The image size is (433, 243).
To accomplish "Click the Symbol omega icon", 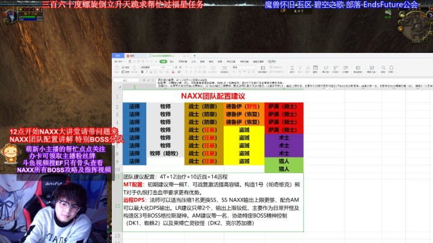I will pyautogui.click(x=391, y=67).
